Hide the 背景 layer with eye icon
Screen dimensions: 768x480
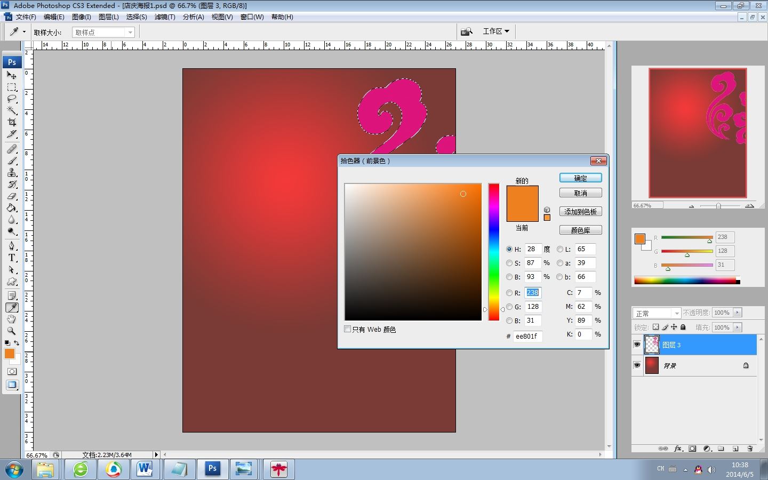pyautogui.click(x=637, y=365)
